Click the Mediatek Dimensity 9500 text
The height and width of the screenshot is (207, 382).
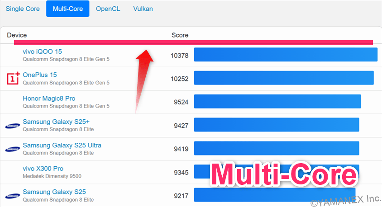(x=52, y=176)
